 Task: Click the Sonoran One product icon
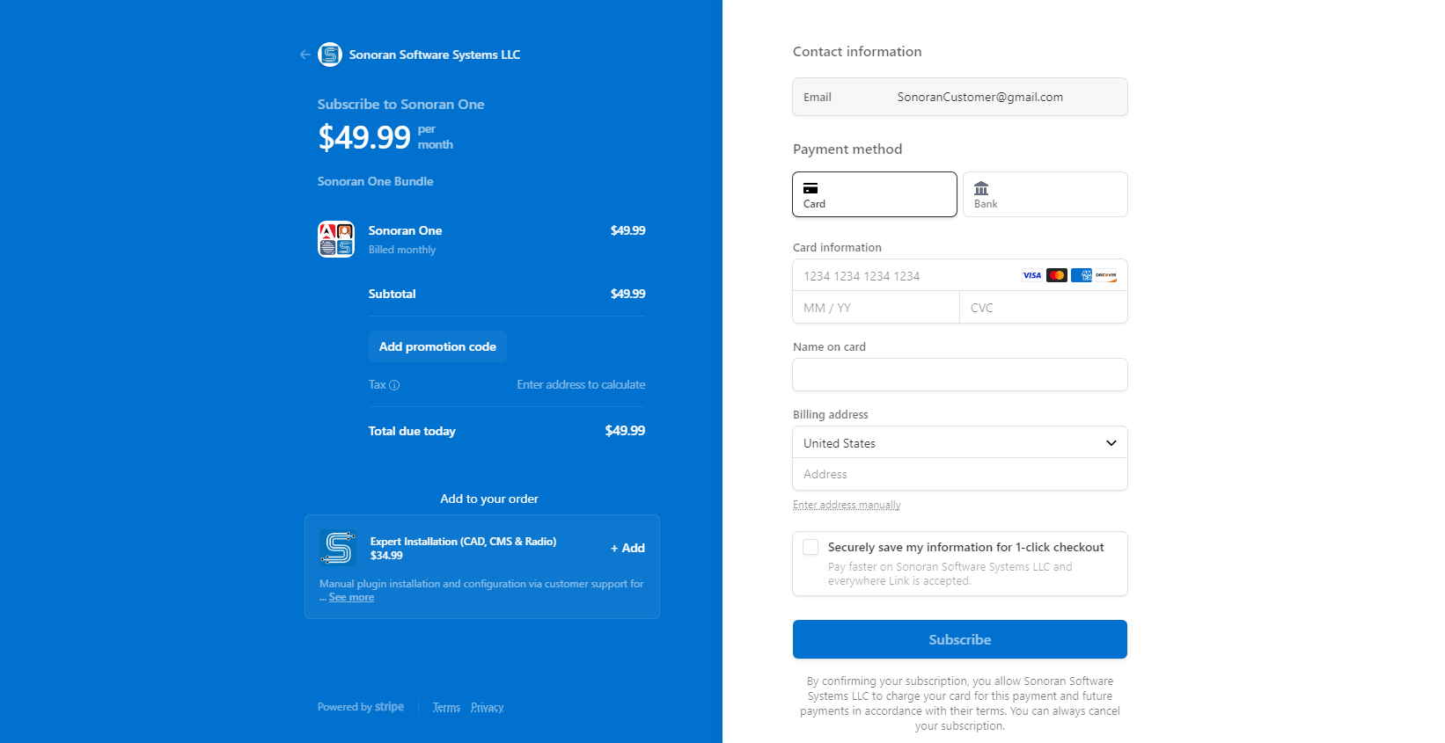pyautogui.click(x=336, y=239)
